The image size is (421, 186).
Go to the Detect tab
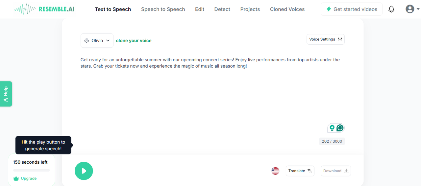222,9
